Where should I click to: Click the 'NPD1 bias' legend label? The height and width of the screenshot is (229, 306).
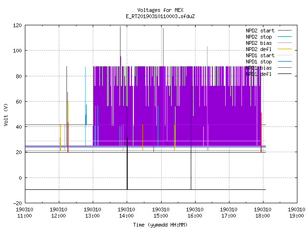259,68
